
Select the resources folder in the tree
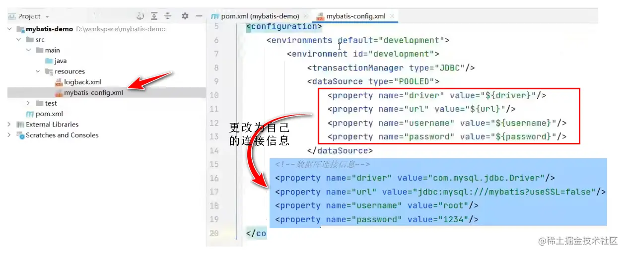pos(70,71)
